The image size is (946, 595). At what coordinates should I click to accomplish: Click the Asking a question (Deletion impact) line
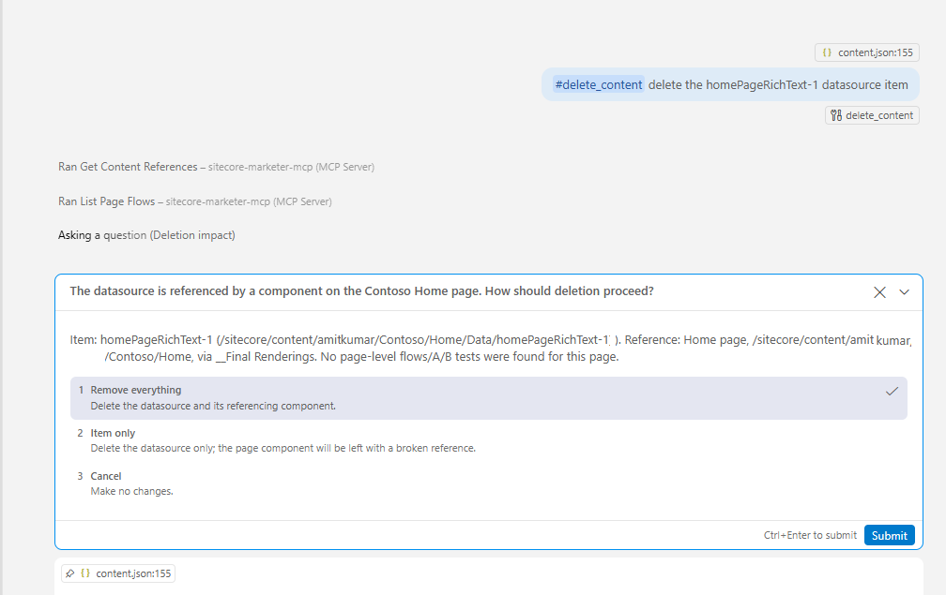coord(146,235)
